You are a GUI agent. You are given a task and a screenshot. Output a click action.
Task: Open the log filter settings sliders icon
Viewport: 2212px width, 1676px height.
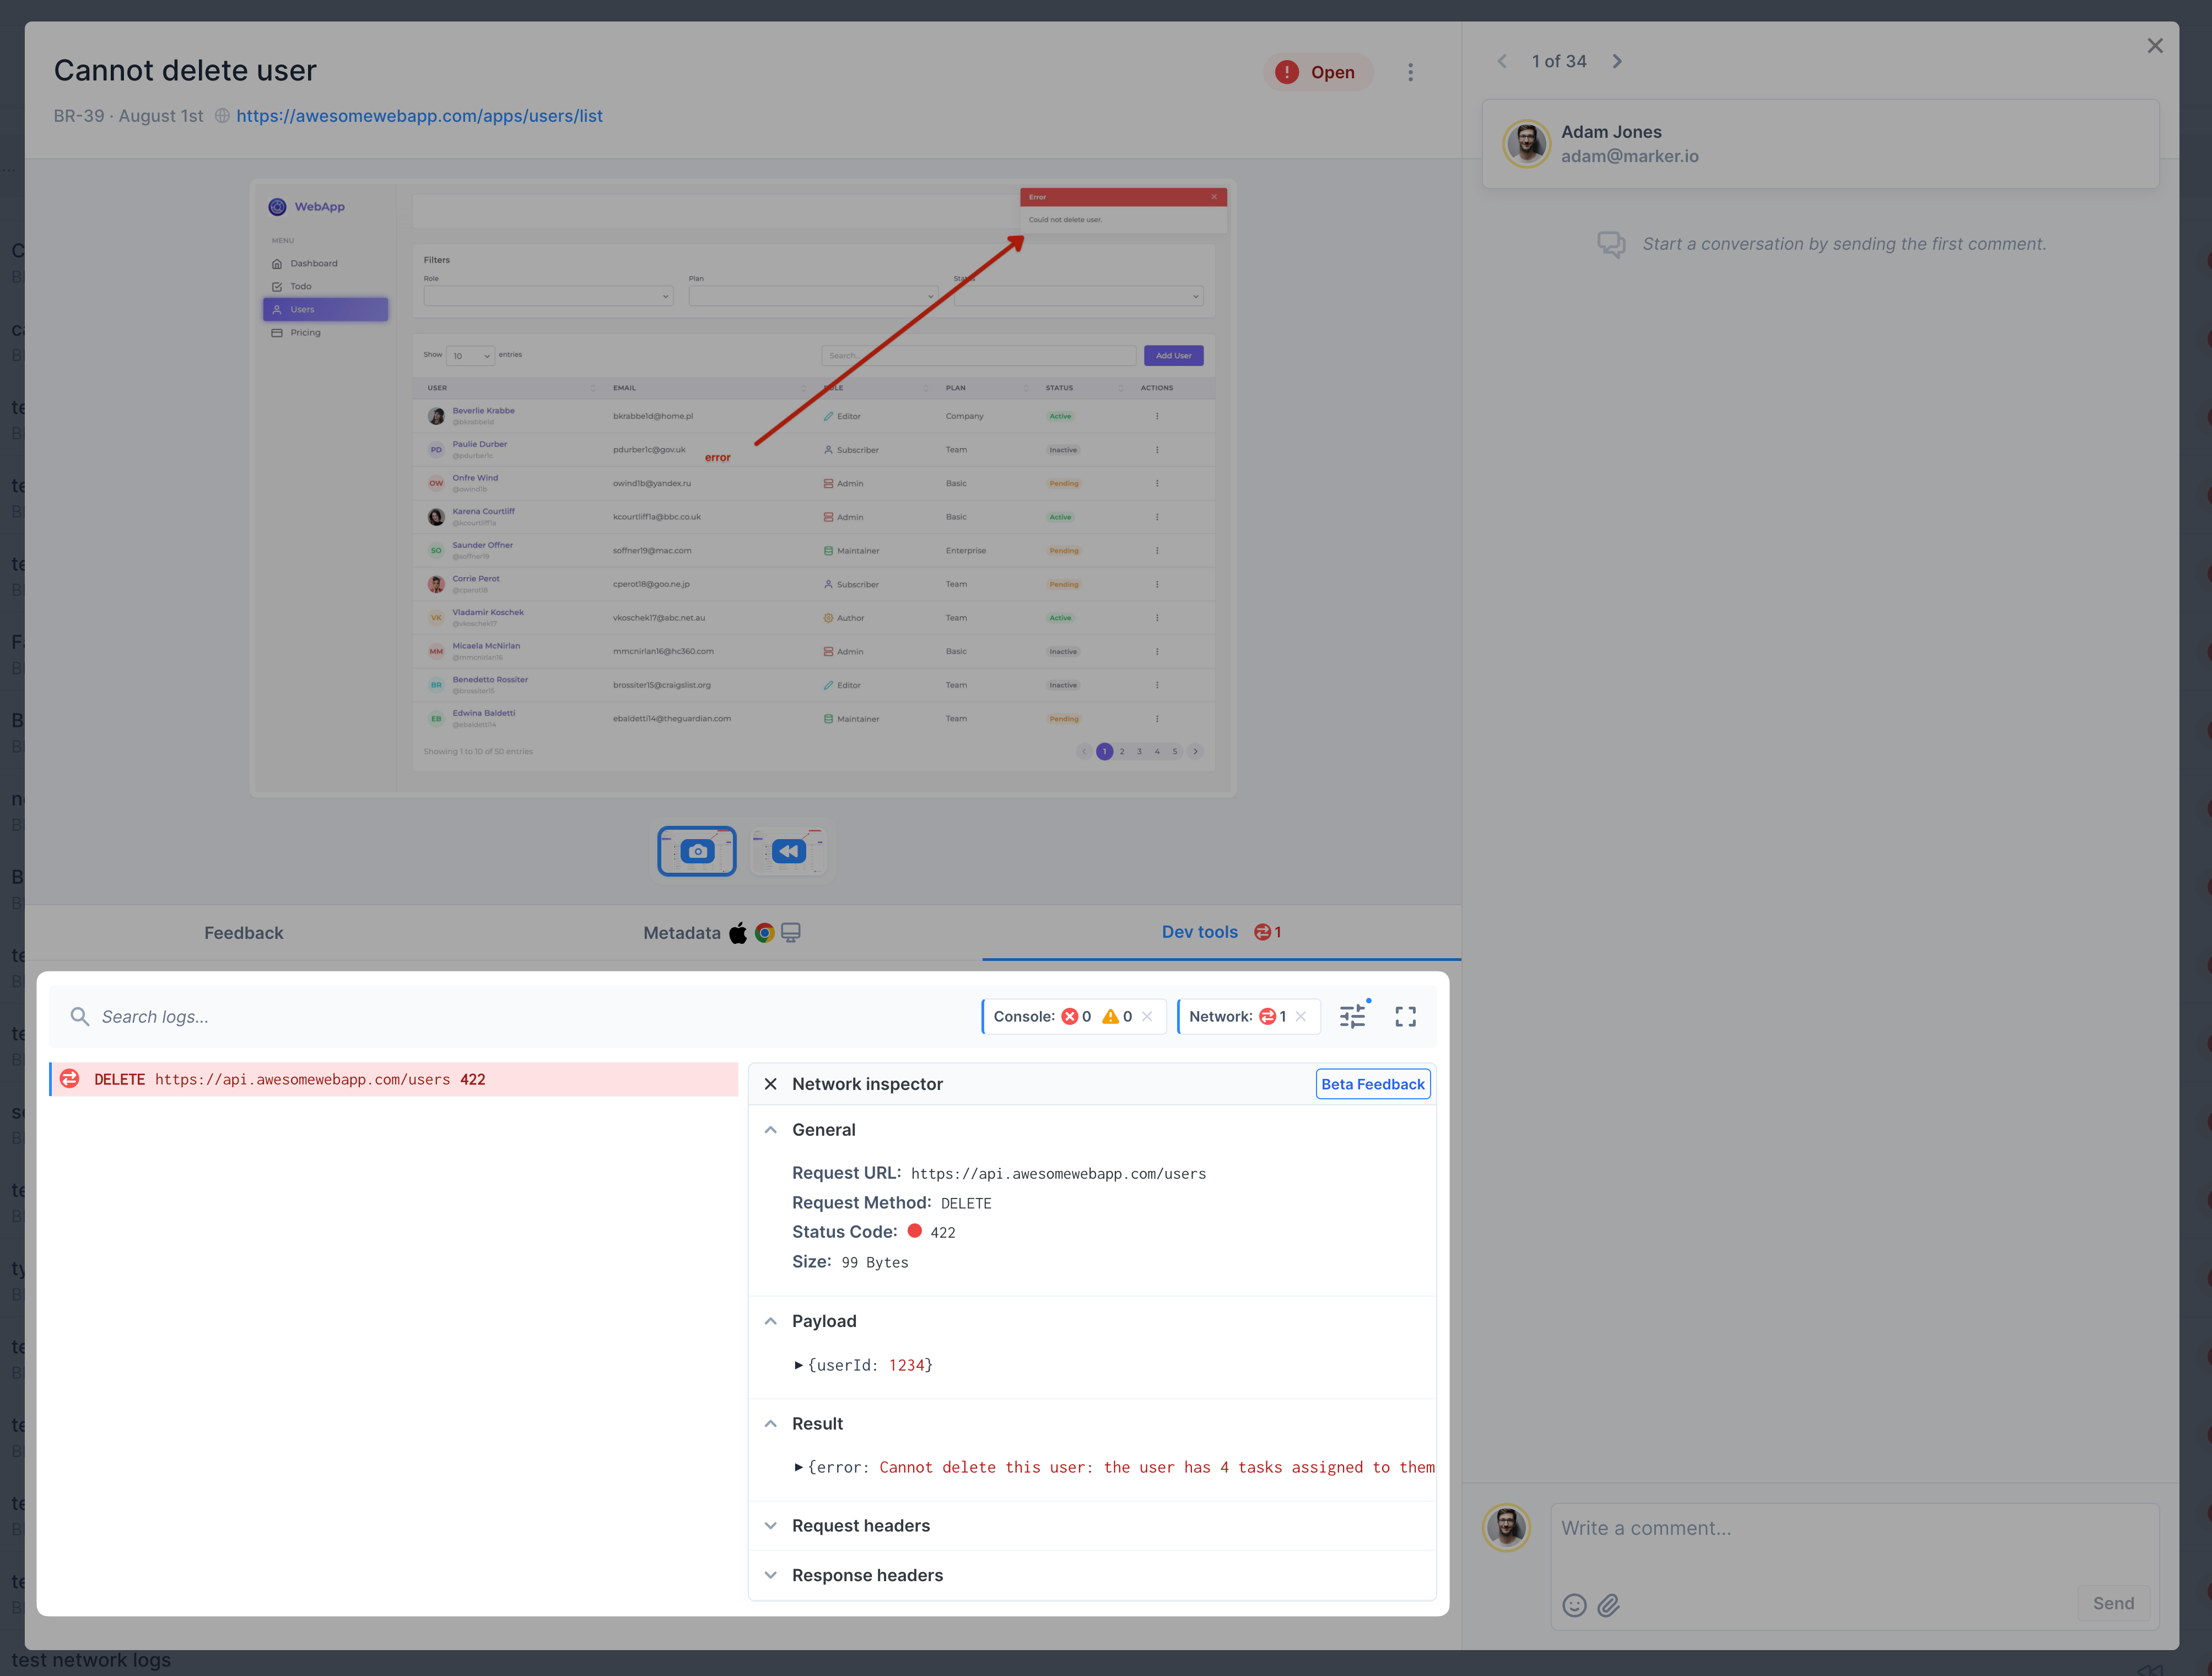pos(1353,1017)
